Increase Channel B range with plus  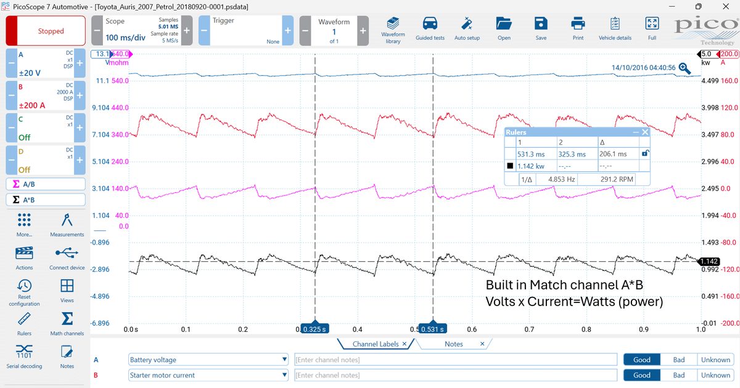pos(80,95)
